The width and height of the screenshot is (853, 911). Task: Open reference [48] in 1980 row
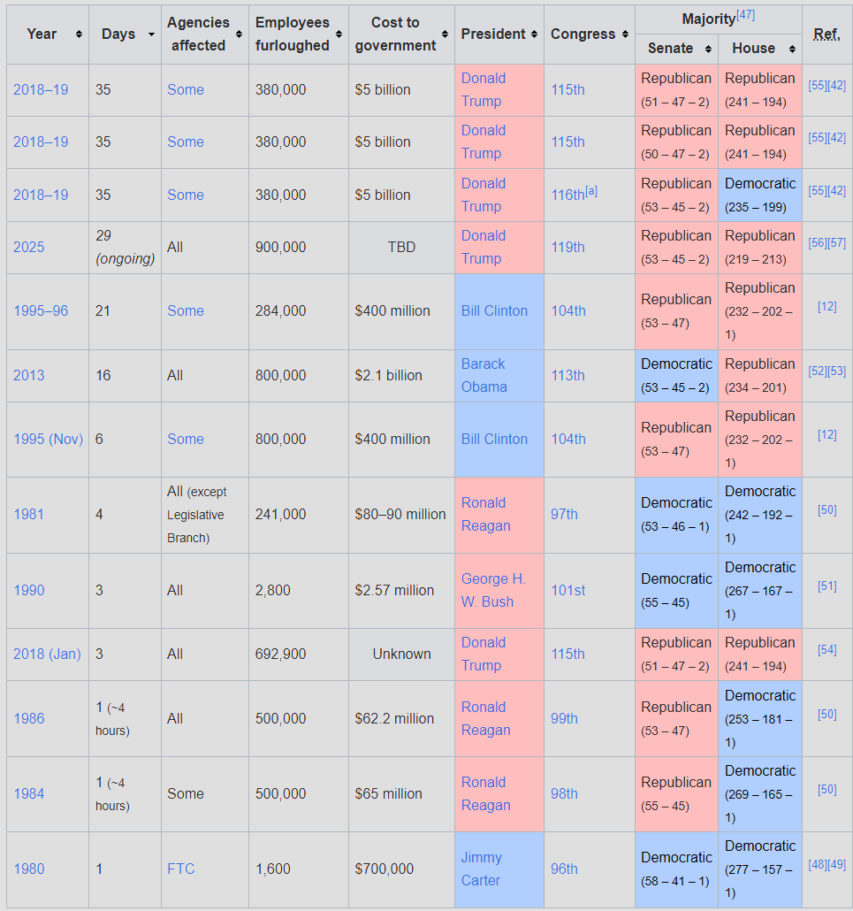tap(817, 865)
